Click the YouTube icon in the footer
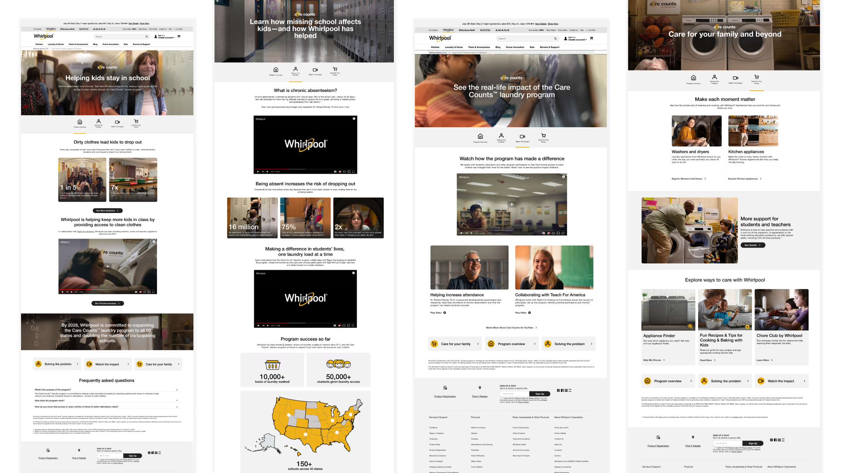The height and width of the screenshot is (473, 841). coord(159,453)
